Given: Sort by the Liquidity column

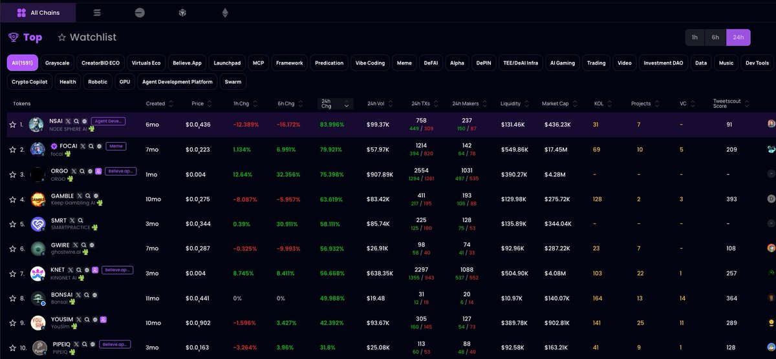Looking at the screenshot, I should point(514,103).
